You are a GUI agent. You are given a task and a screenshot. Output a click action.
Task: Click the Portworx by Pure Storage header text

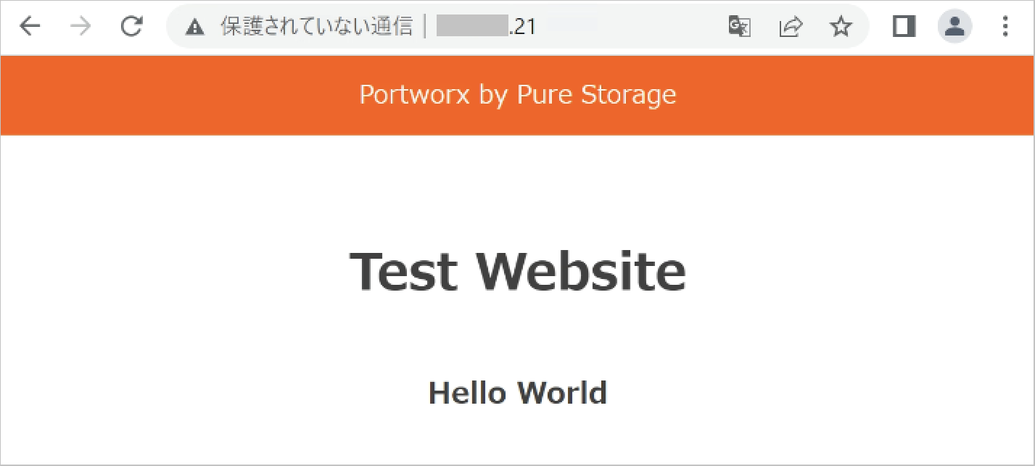[x=518, y=95]
